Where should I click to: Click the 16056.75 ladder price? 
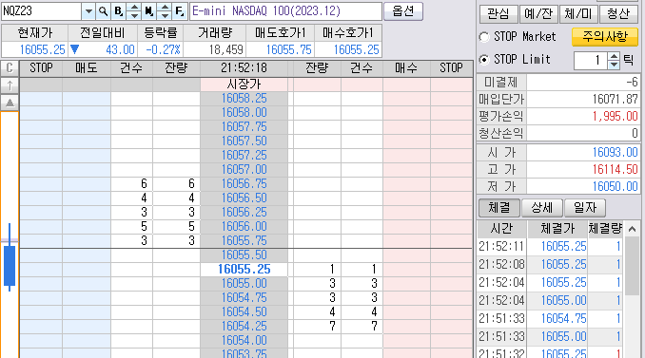244,184
